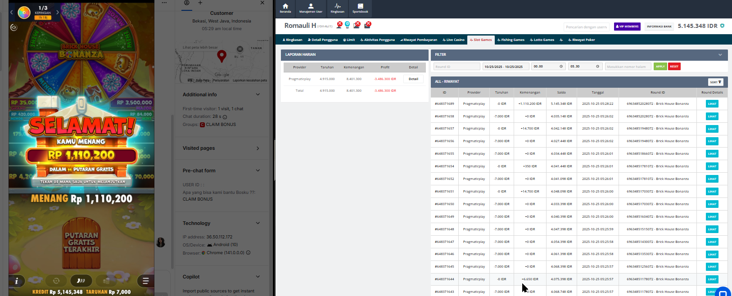Click the Round ID filter field
Screen dimensions: 732x296
pos(456,67)
